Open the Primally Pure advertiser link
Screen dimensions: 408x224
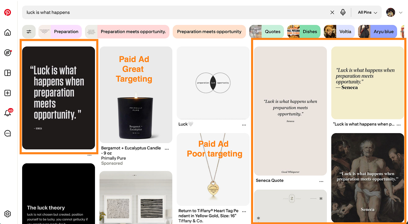point(113,158)
